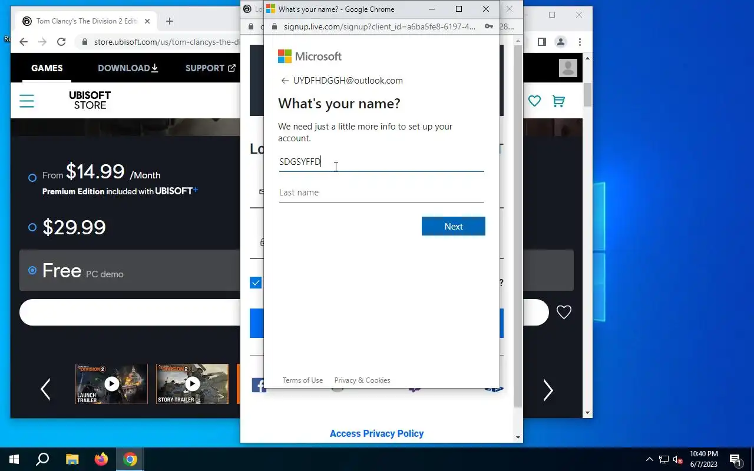The height and width of the screenshot is (471, 754).
Task: Click the Microsoft logo in signup window
Action: pyautogui.click(x=310, y=57)
